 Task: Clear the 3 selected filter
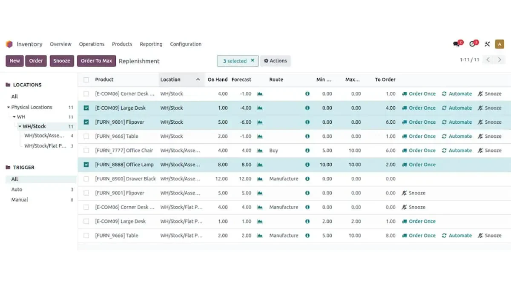(253, 61)
